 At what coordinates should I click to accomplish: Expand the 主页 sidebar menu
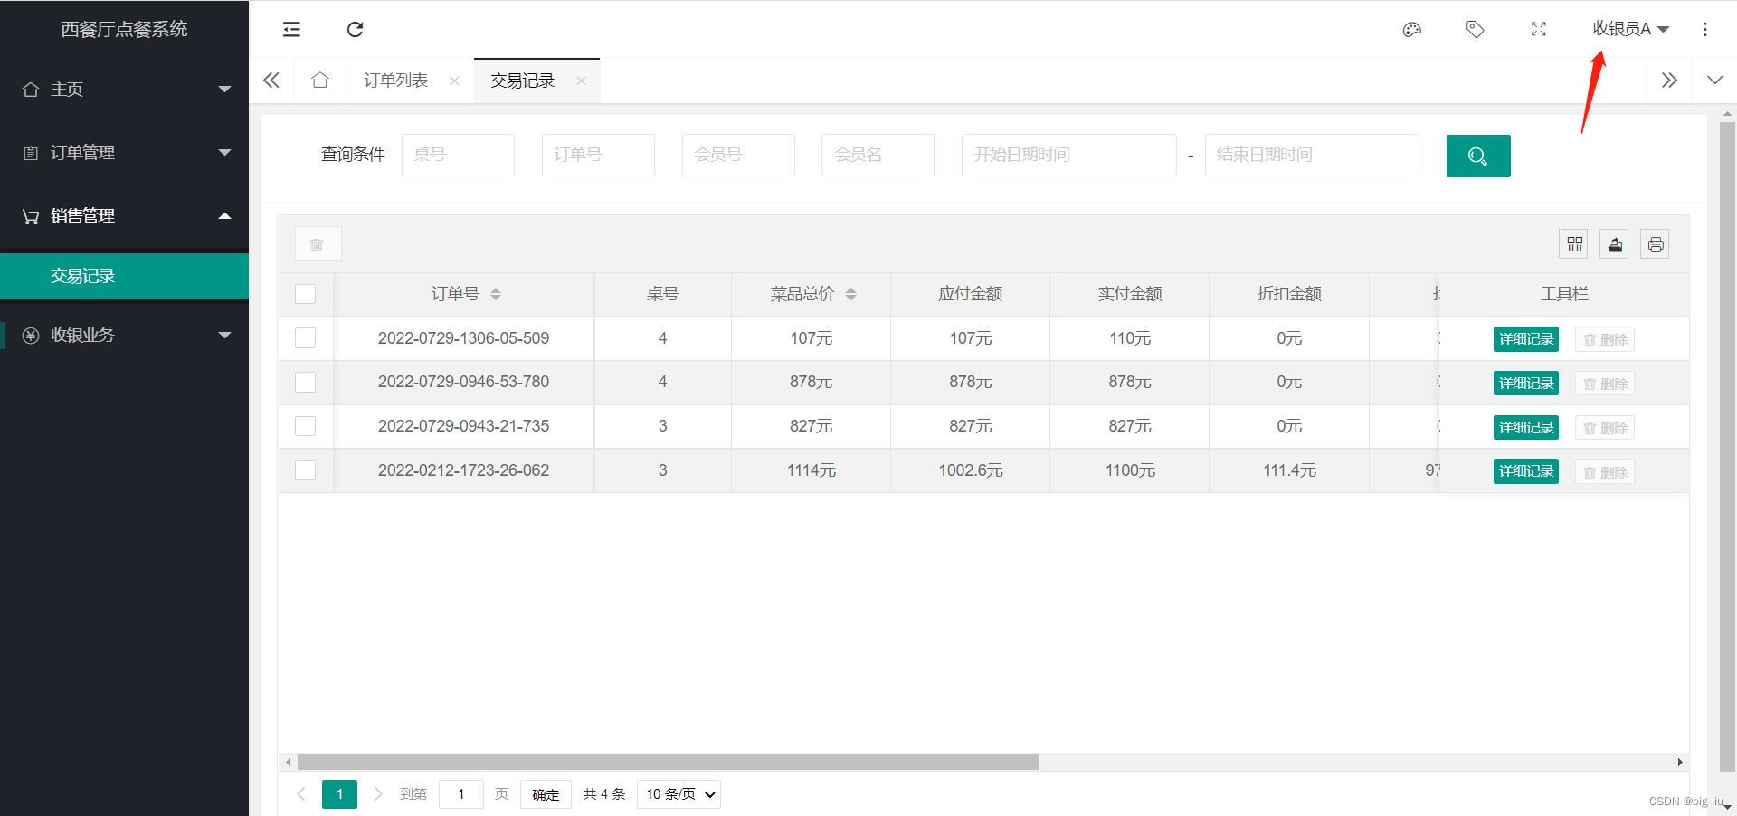(x=124, y=90)
